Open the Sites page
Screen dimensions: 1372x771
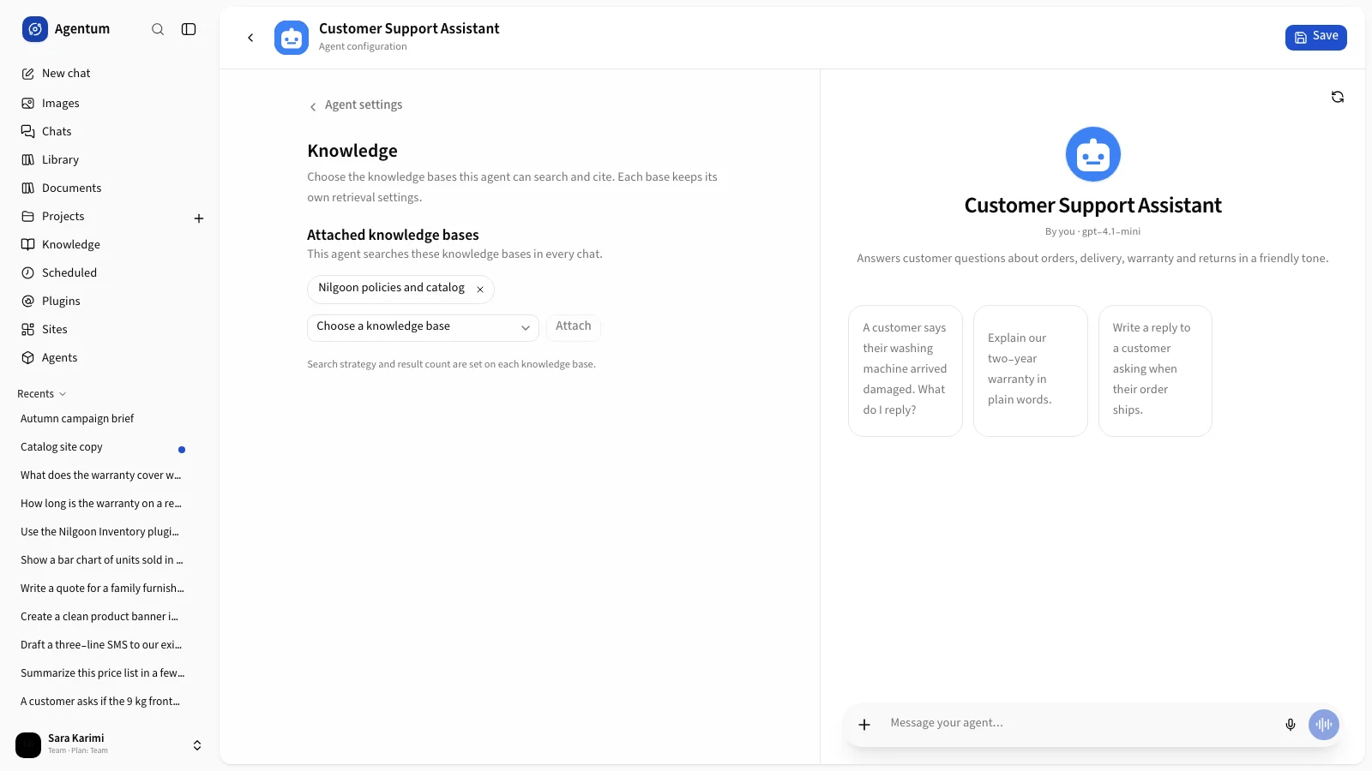coord(109,329)
